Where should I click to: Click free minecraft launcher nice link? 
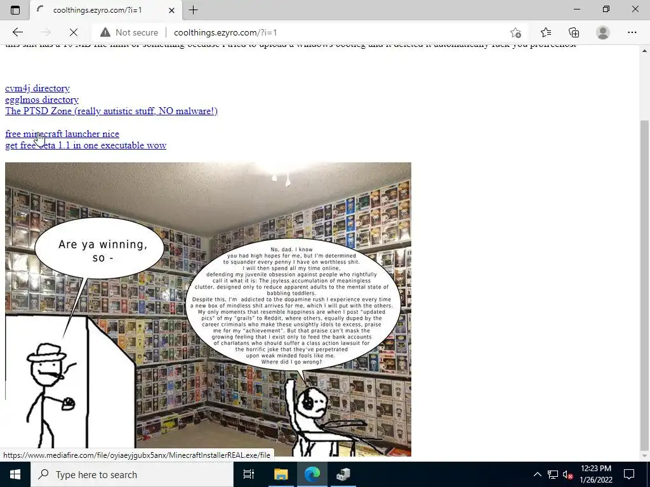point(62,134)
